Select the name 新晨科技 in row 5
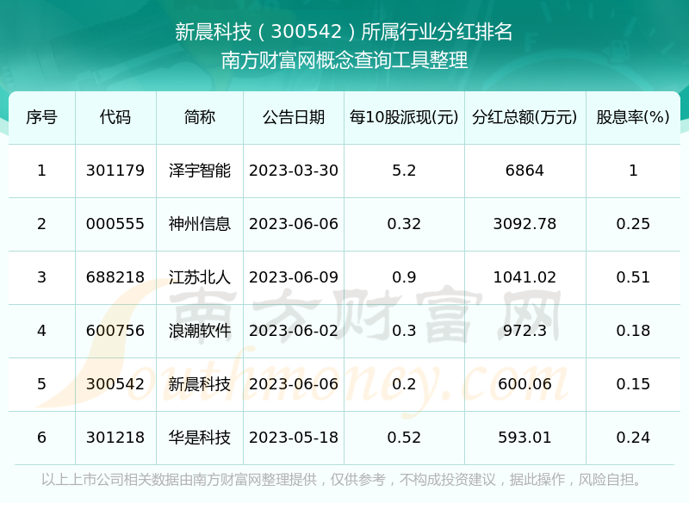This screenshot has width=689, height=522. [x=200, y=384]
